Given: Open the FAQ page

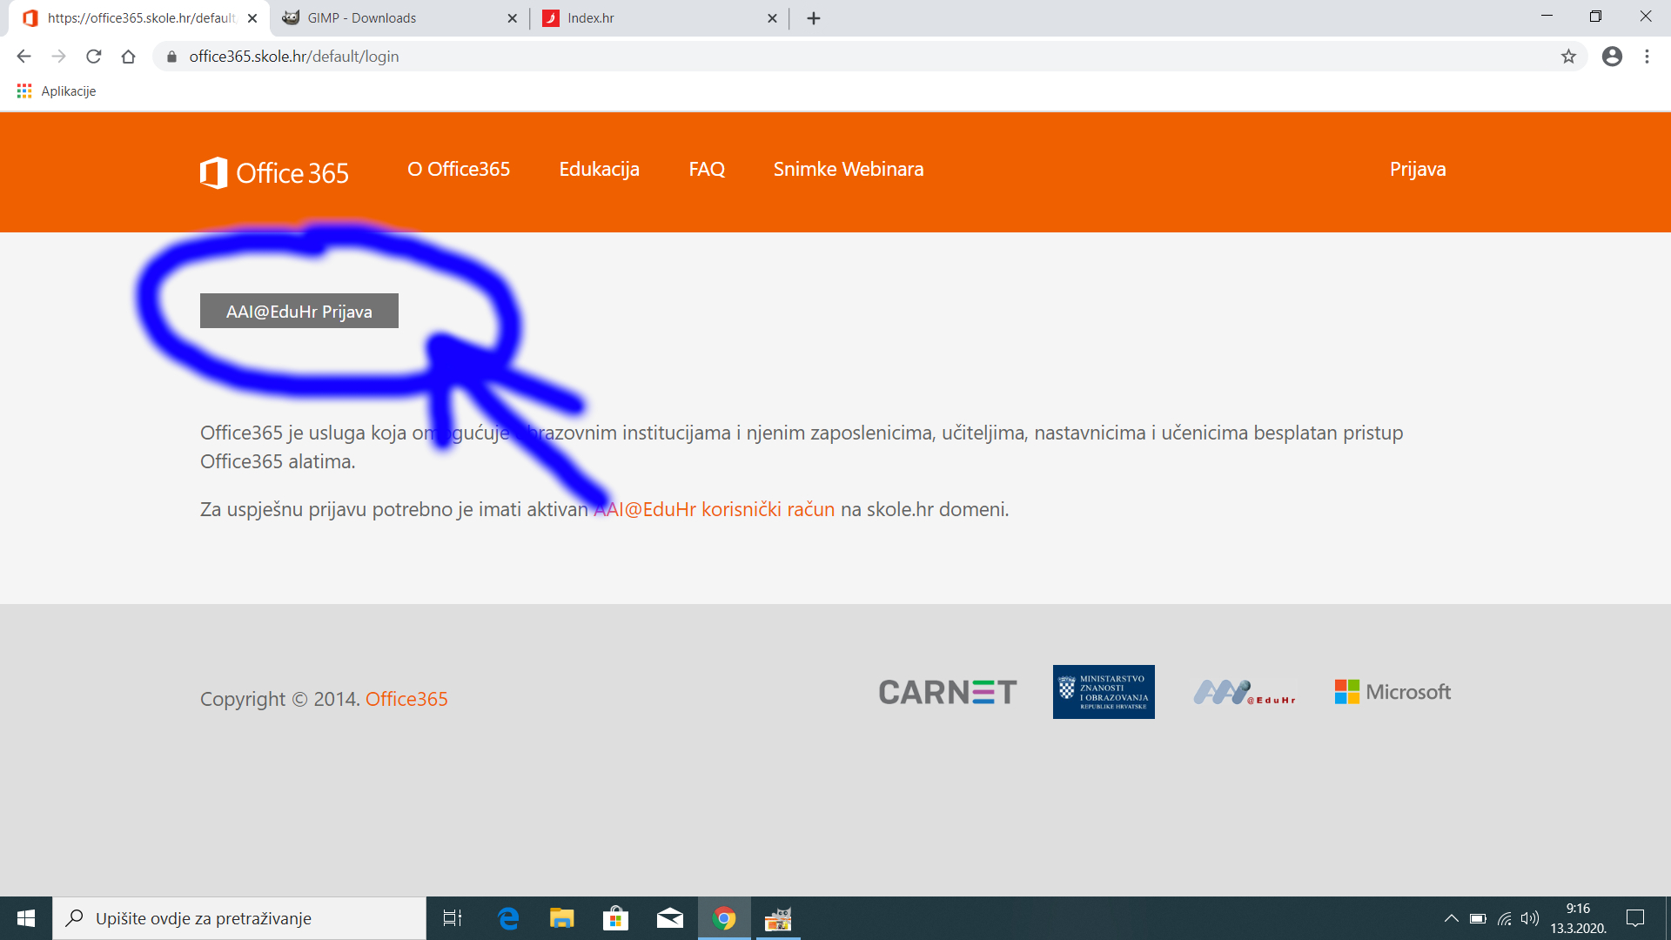Looking at the screenshot, I should tap(707, 169).
